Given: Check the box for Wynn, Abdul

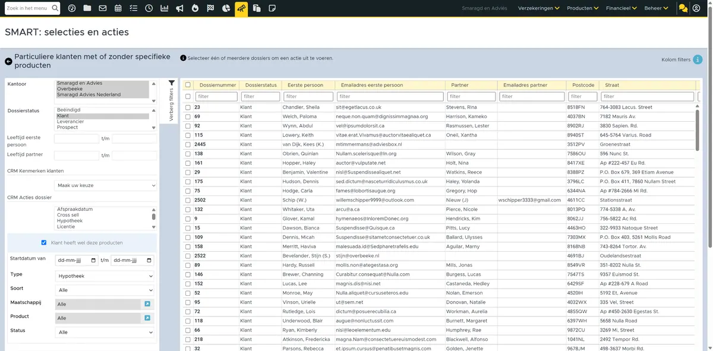Looking at the screenshot, I should pos(188,126).
